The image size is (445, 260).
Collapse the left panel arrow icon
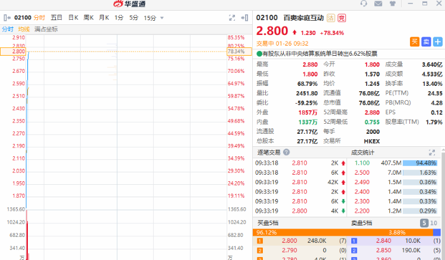point(6,18)
